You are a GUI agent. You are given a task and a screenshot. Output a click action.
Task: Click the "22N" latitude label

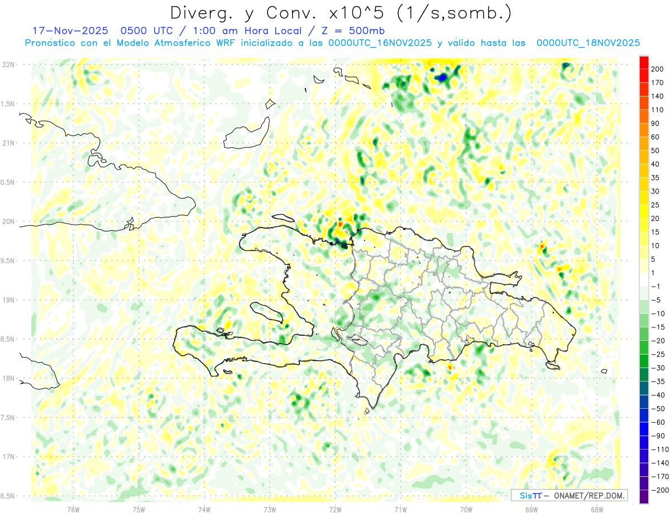point(8,65)
